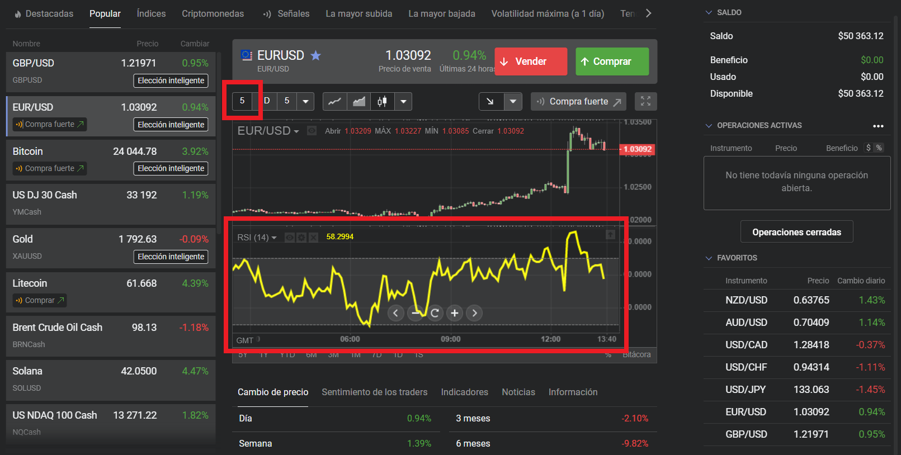Sort the list by Precio column

(x=148, y=44)
